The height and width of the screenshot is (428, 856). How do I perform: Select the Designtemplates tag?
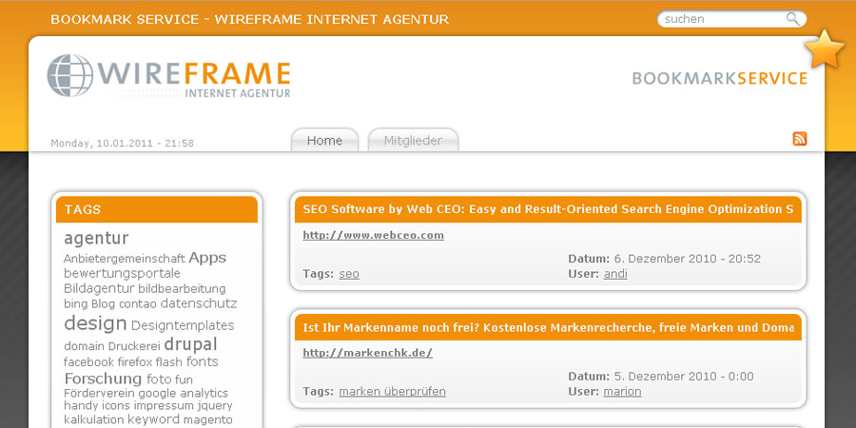point(183,325)
